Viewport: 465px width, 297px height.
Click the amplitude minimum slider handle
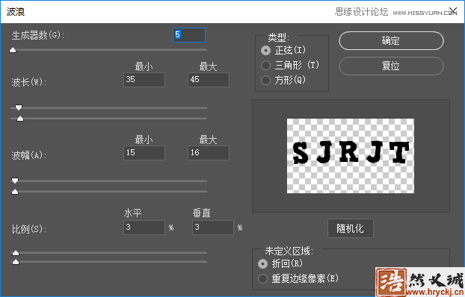click(15, 181)
